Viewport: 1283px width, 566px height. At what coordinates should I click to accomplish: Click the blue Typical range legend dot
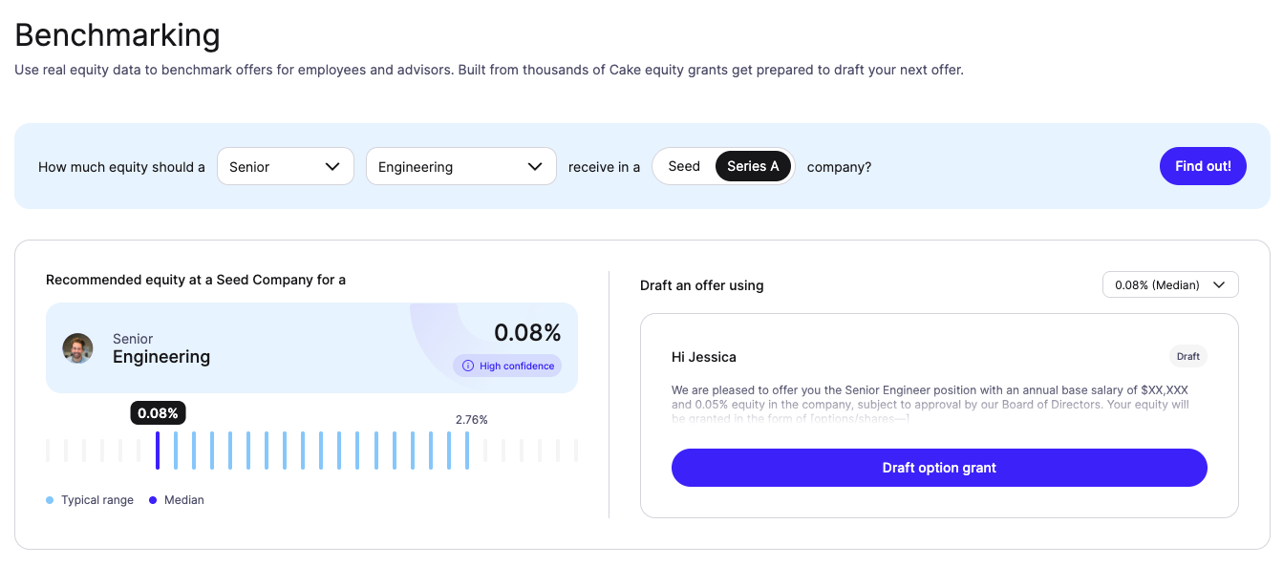coord(50,500)
